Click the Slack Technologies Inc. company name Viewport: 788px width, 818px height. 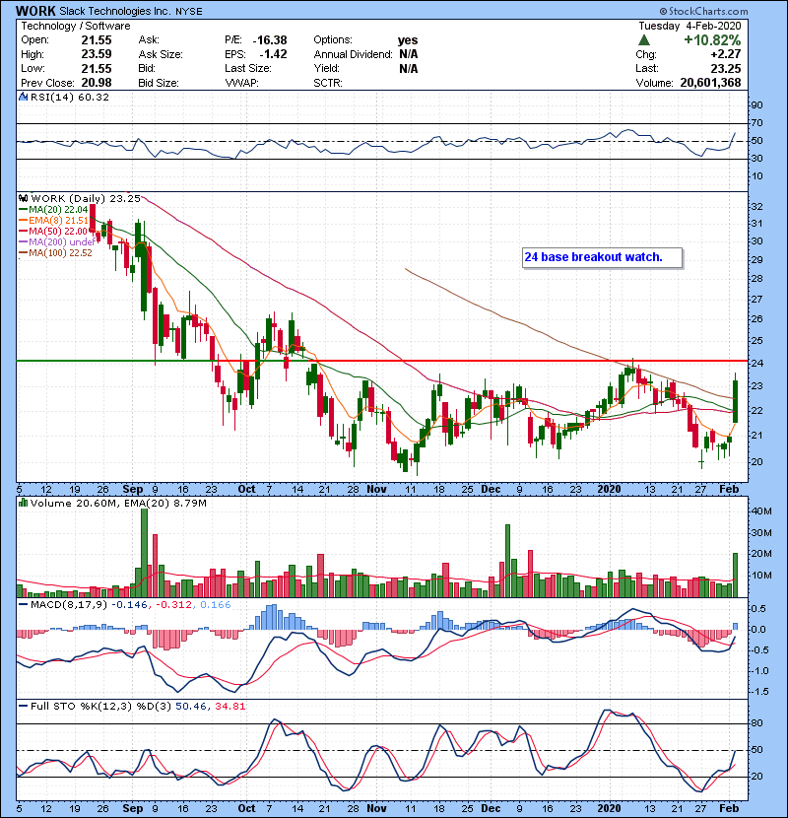click(x=115, y=11)
